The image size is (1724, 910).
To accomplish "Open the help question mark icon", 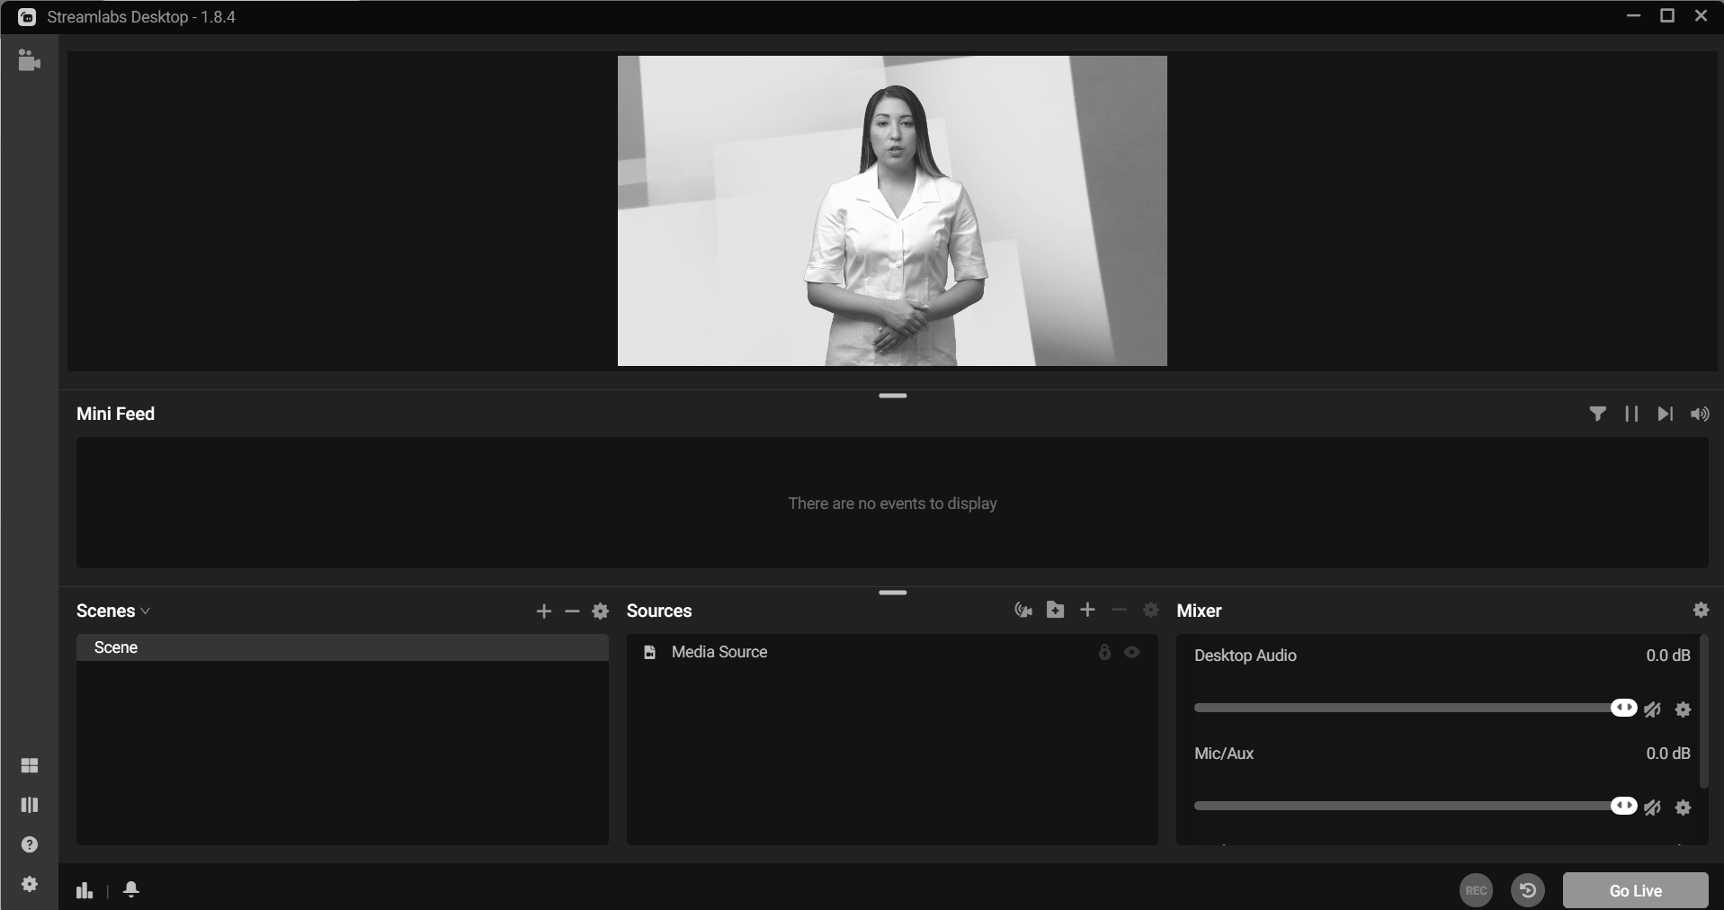I will 30,844.
